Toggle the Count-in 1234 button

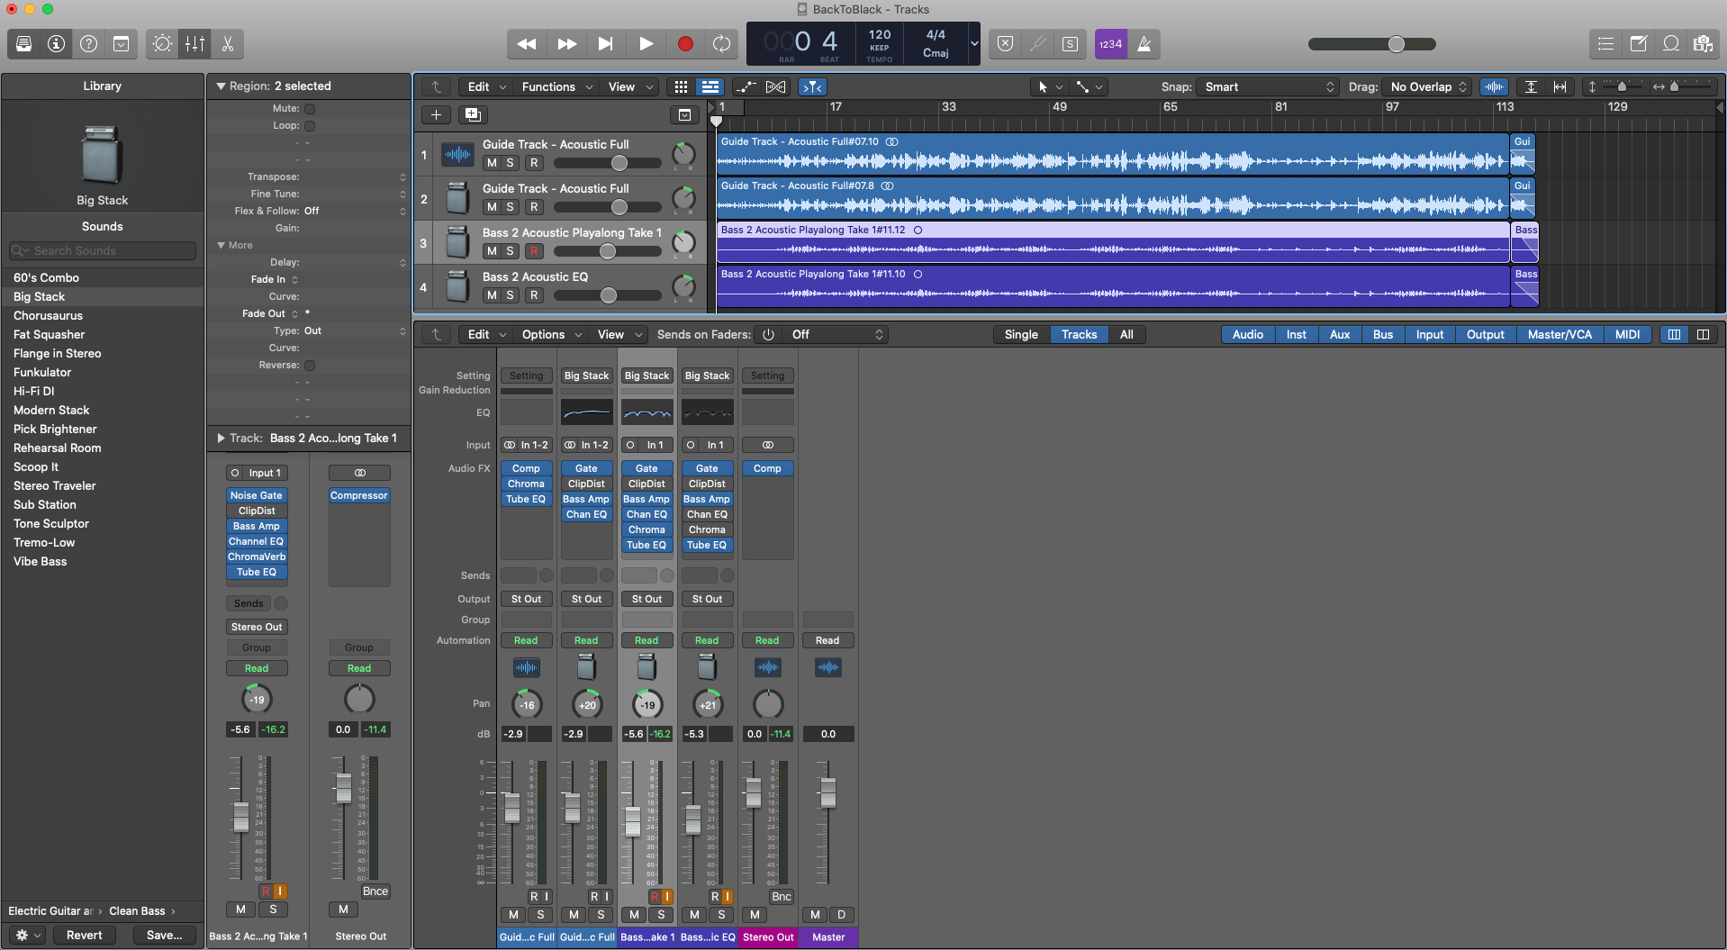coord(1110,43)
